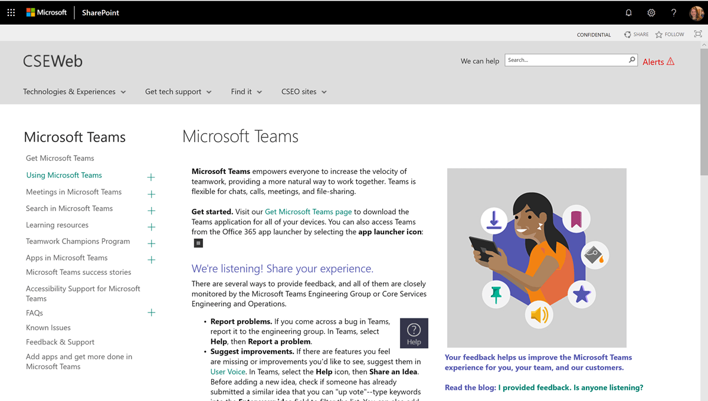The height and width of the screenshot is (401, 708).
Task: Click the bookmark circle in illustration
Action: [x=576, y=219]
